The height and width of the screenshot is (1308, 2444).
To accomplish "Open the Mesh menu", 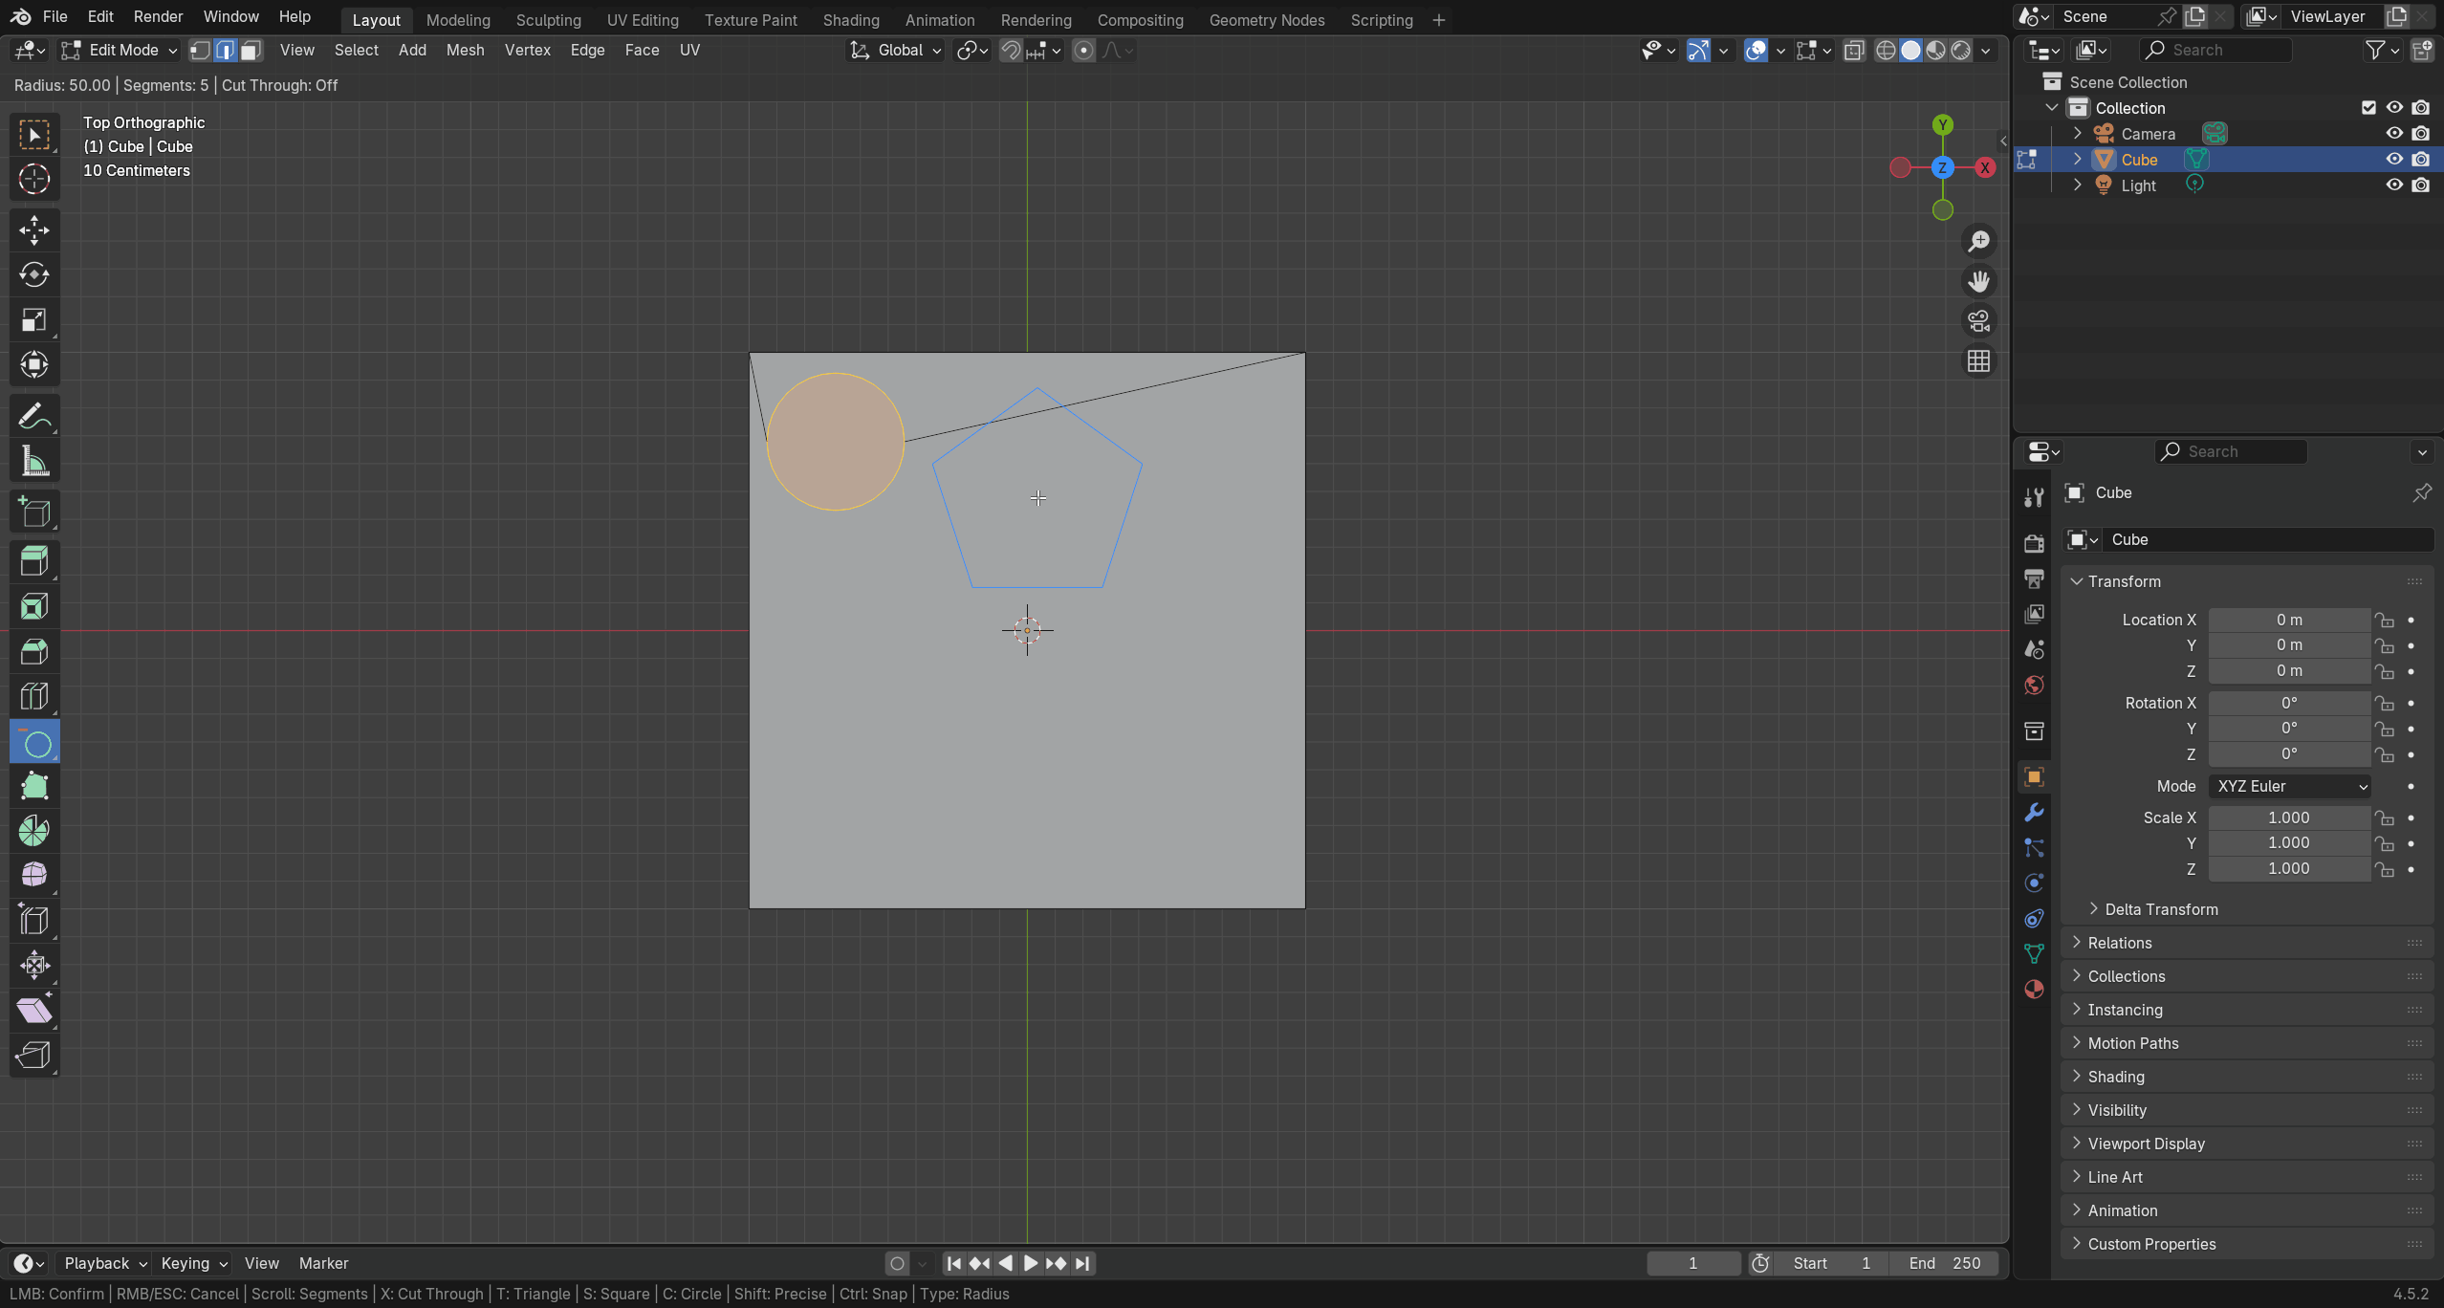I will (465, 51).
